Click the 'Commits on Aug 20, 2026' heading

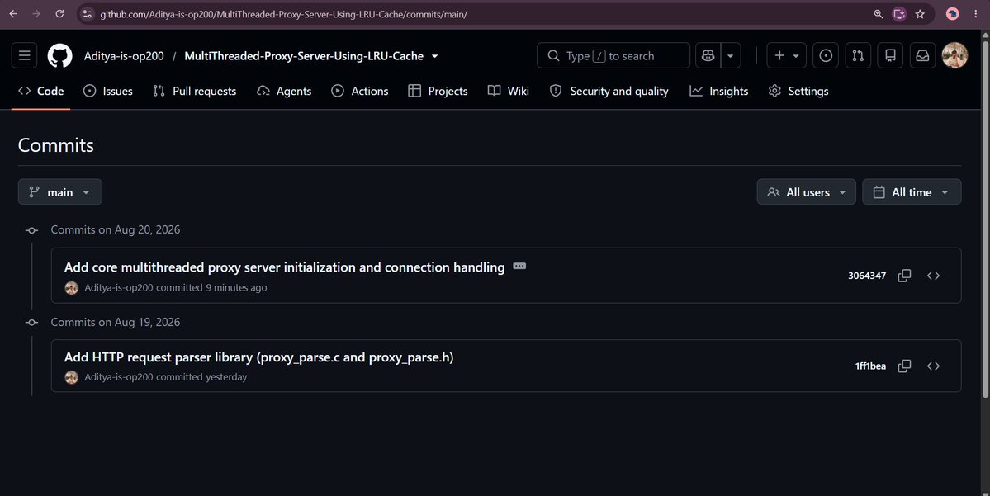pyautogui.click(x=116, y=229)
